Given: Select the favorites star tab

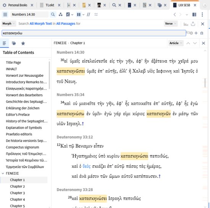Looking at the screenshot, I should pyautogui.click(x=23, y=43).
